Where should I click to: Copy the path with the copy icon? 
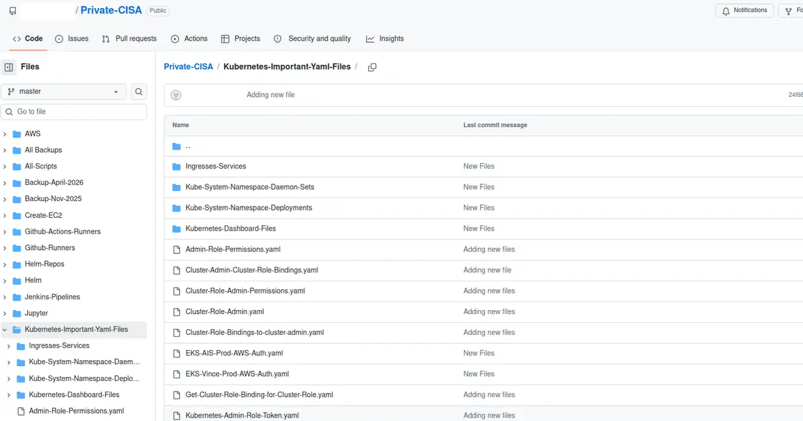pyautogui.click(x=372, y=67)
